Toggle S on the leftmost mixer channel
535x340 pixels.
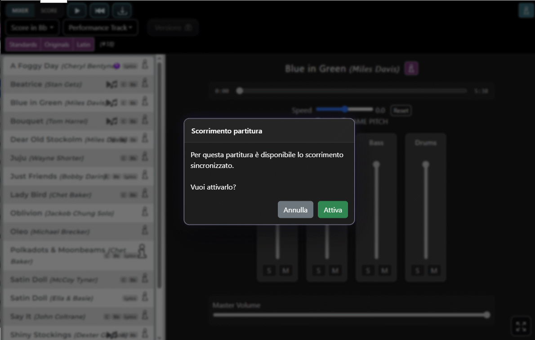(269, 271)
